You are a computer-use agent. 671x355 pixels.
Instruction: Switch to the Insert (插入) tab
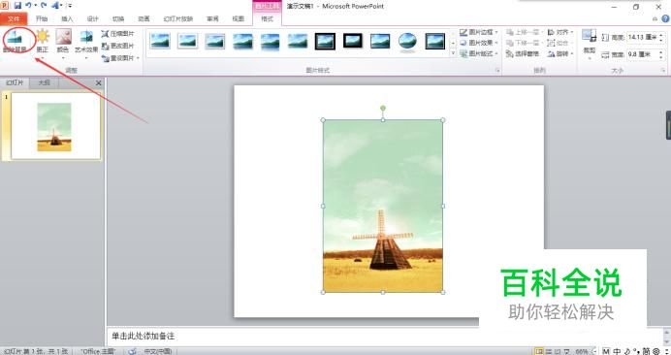(x=67, y=18)
